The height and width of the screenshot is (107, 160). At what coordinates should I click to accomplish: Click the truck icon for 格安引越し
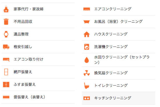point(6,47)
